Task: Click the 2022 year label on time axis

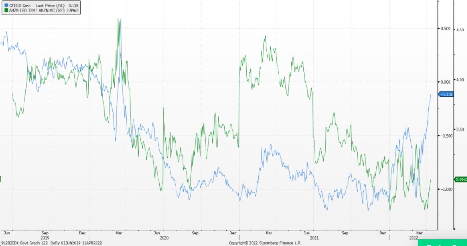Action: (413, 238)
